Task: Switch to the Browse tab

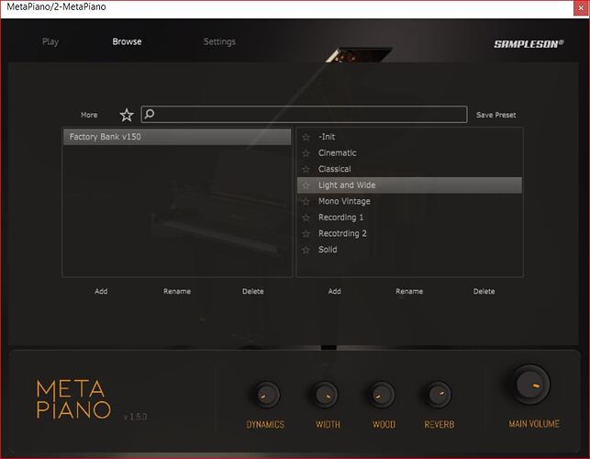Action: coord(127,42)
